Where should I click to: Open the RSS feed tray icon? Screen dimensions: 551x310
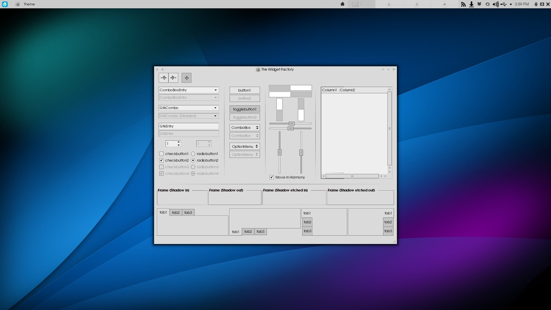coord(463,4)
